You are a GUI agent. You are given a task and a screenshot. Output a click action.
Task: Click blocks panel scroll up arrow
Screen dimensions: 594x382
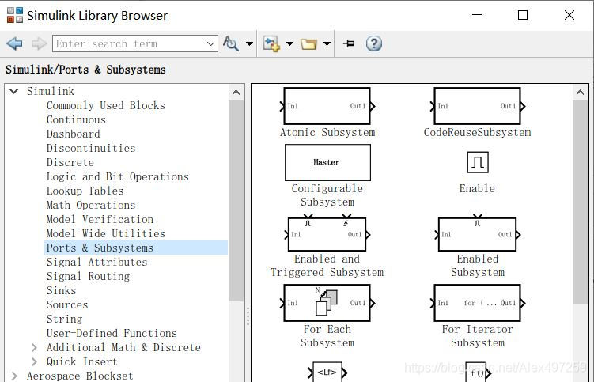coord(580,93)
